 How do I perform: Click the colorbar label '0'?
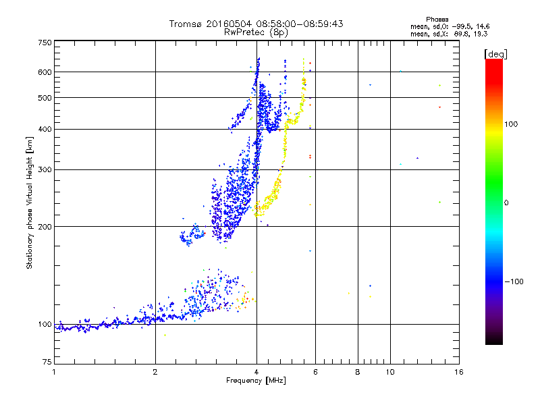click(x=506, y=203)
